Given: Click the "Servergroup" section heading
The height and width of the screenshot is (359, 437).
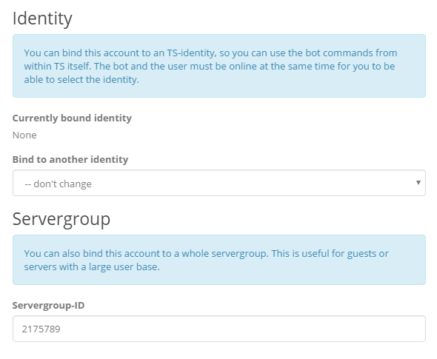Looking at the screenshot, I should [x=61, y=219].
